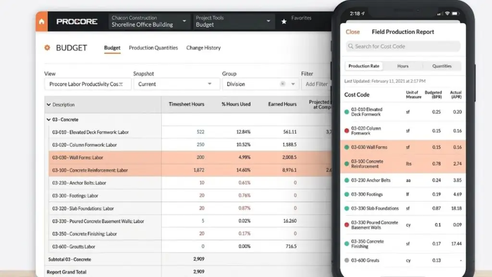Open the View selector dropdown
The height and width of the screenshot is (277, 492).
(x=87, y=84)
